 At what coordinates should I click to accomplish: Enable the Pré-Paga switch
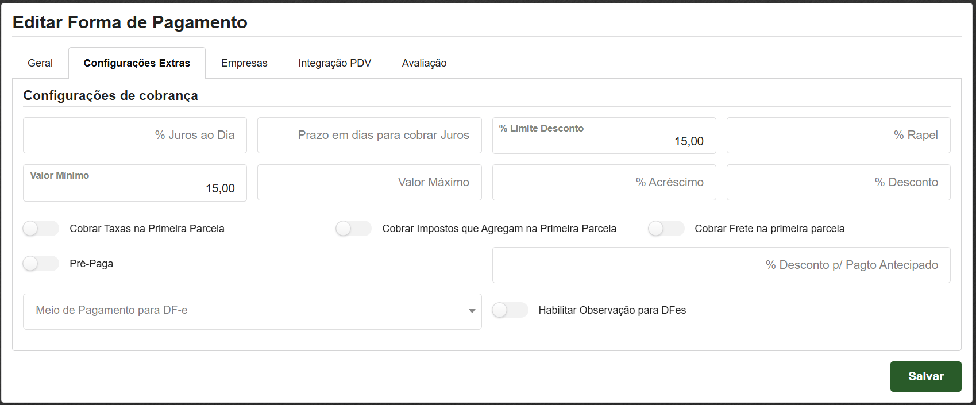pos(41,264)
